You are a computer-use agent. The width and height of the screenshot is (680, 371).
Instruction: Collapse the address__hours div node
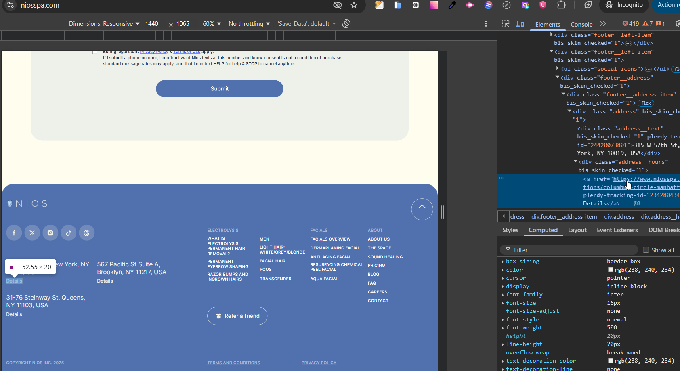[575, 161]
